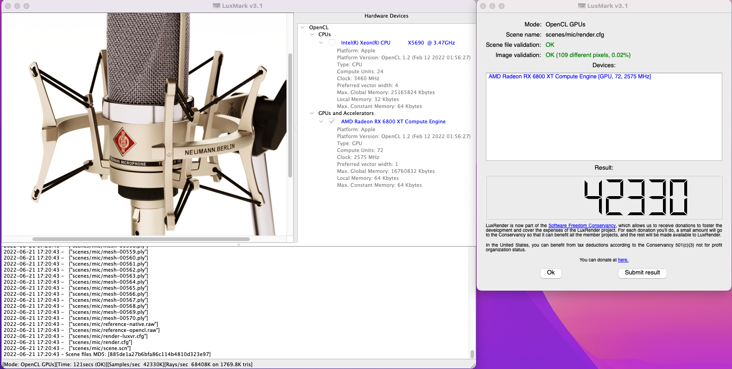This screenshot has height=369, width=732.
Task: Click the rendered microphone image
Action: tap(144, 124)
